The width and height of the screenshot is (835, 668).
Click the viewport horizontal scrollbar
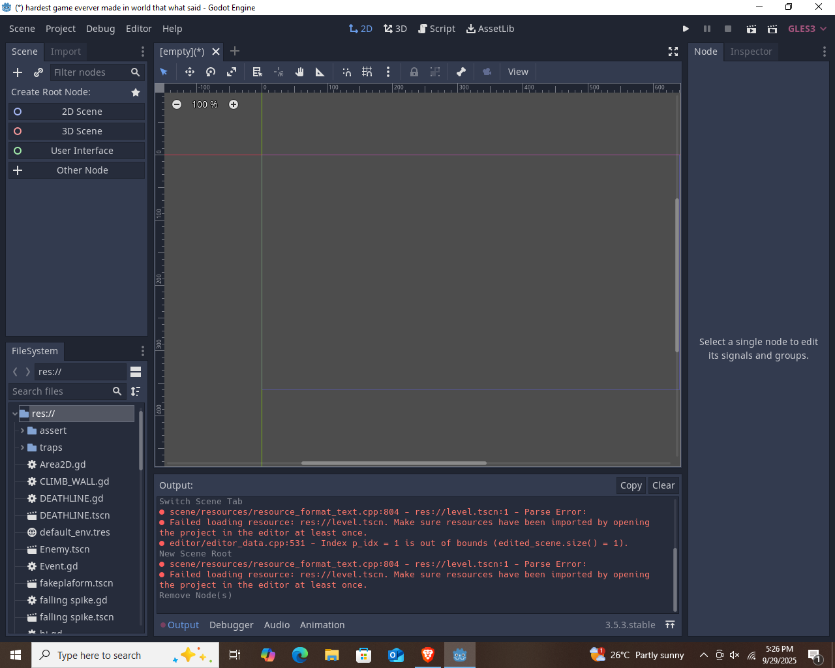pos(394,463)
